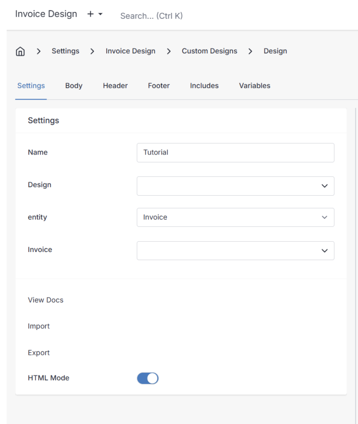Expand the Design dropdown
Viewport: 358px width, 424px height.
click(x=236, y=186)
